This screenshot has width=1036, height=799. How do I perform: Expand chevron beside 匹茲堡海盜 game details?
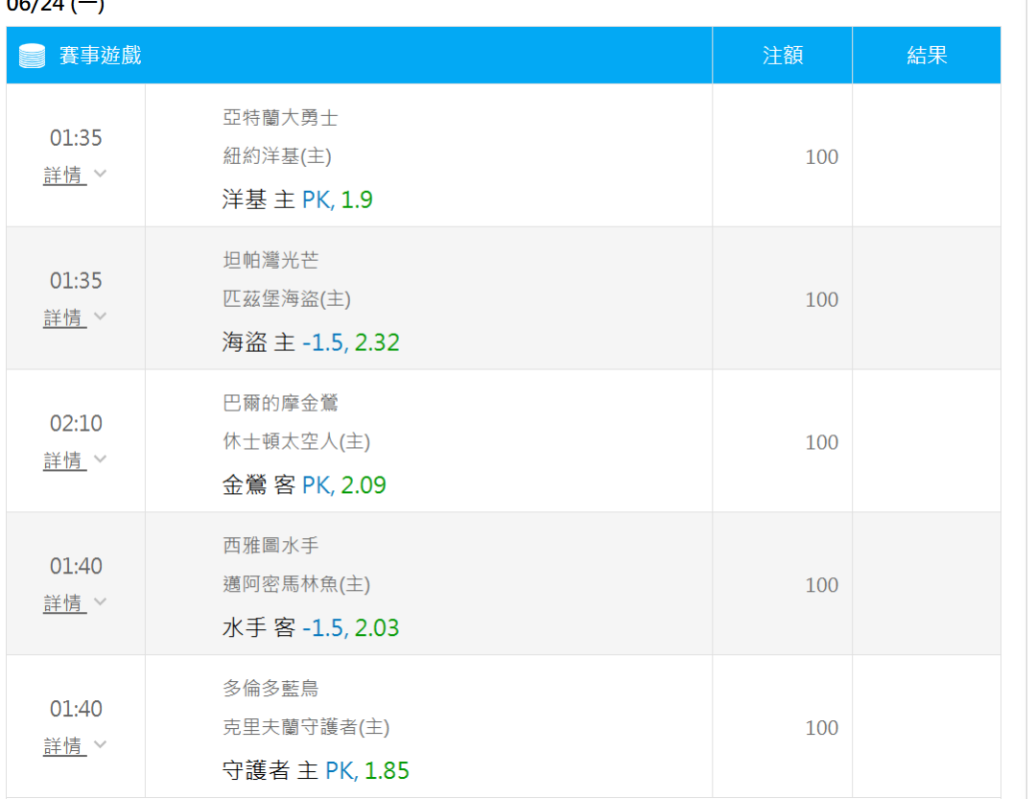coord(101,317)
